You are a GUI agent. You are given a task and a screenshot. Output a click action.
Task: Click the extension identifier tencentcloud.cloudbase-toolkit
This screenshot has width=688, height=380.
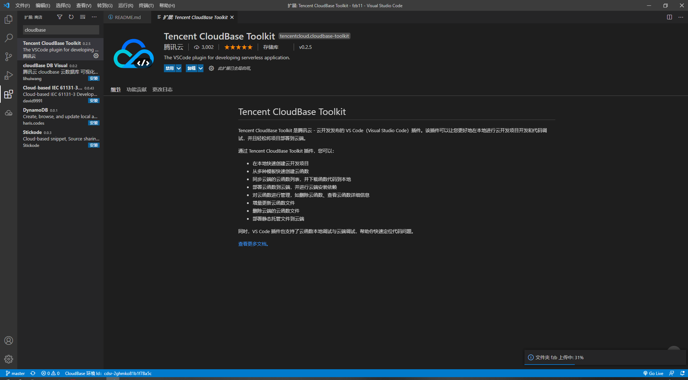(x=314, y=36)
